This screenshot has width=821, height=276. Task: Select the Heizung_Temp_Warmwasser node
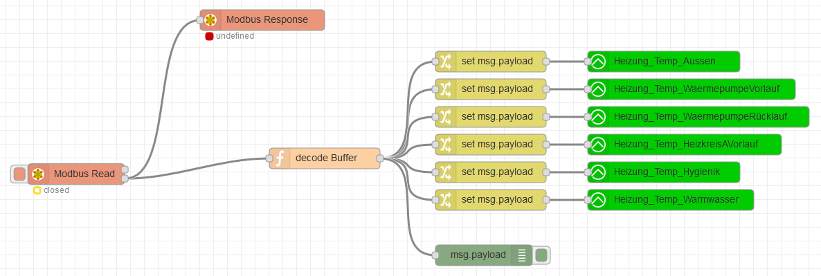(670, 200)
